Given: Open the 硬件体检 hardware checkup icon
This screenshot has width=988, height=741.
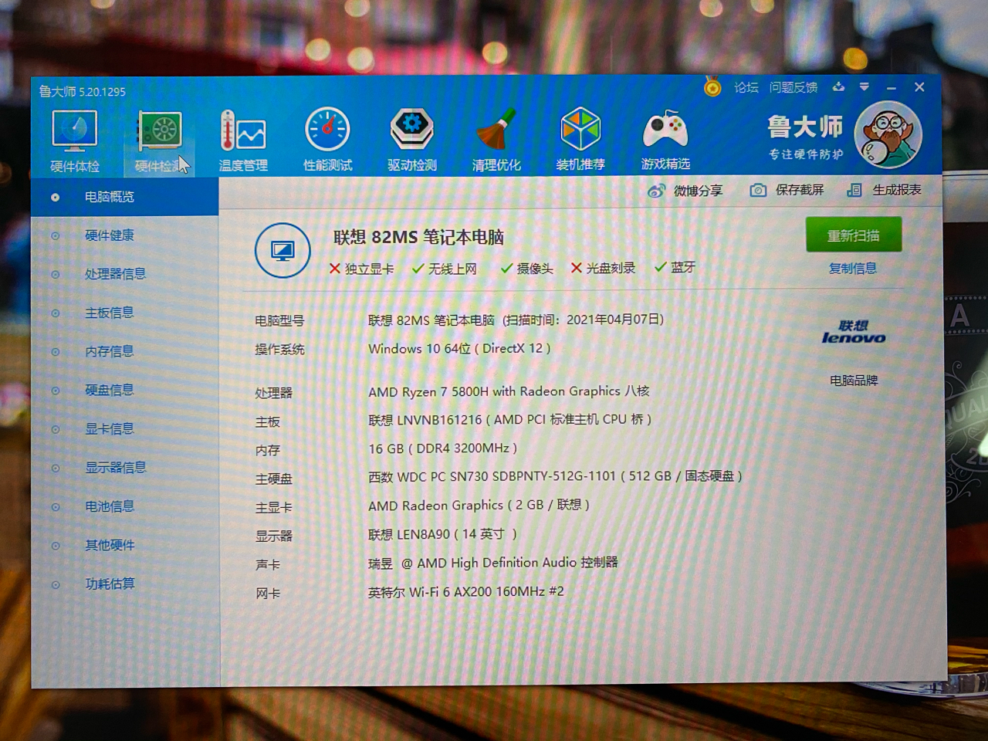Looking at the screenshot, I should (x=74, y=140).
